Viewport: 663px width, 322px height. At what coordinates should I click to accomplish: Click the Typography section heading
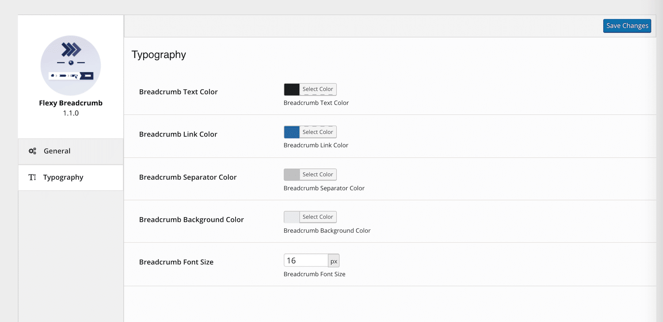[x=159, y=55]
